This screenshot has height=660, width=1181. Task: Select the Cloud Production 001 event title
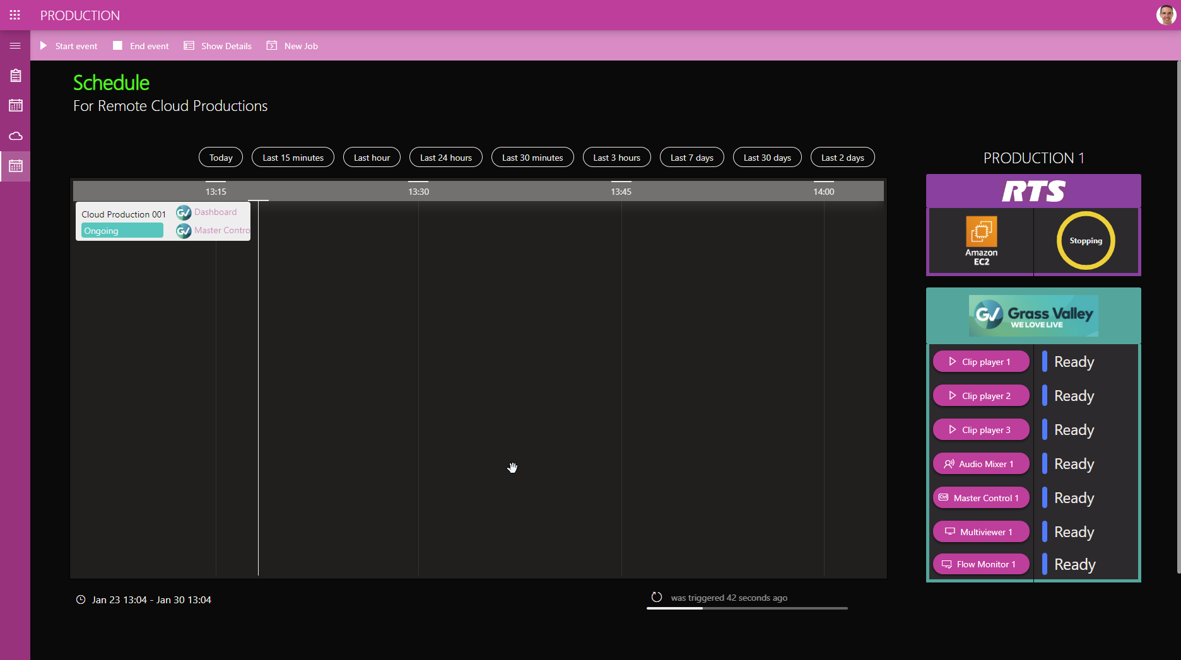124,214
